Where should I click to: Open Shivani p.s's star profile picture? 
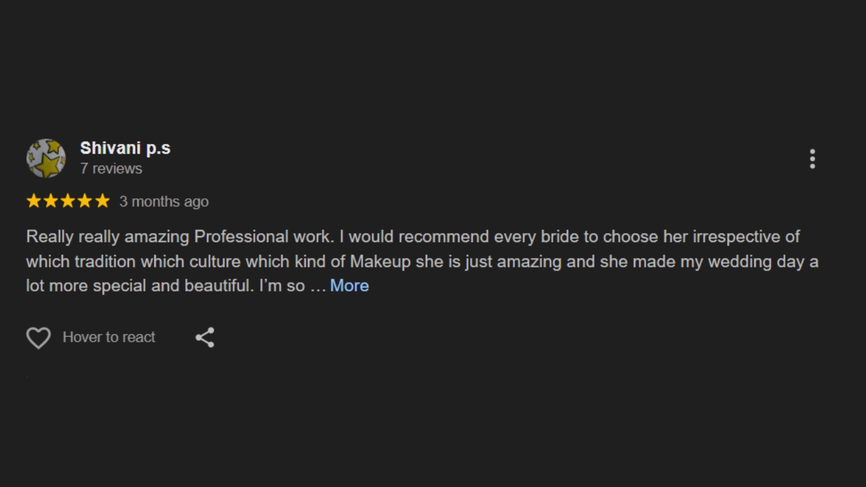46,158
